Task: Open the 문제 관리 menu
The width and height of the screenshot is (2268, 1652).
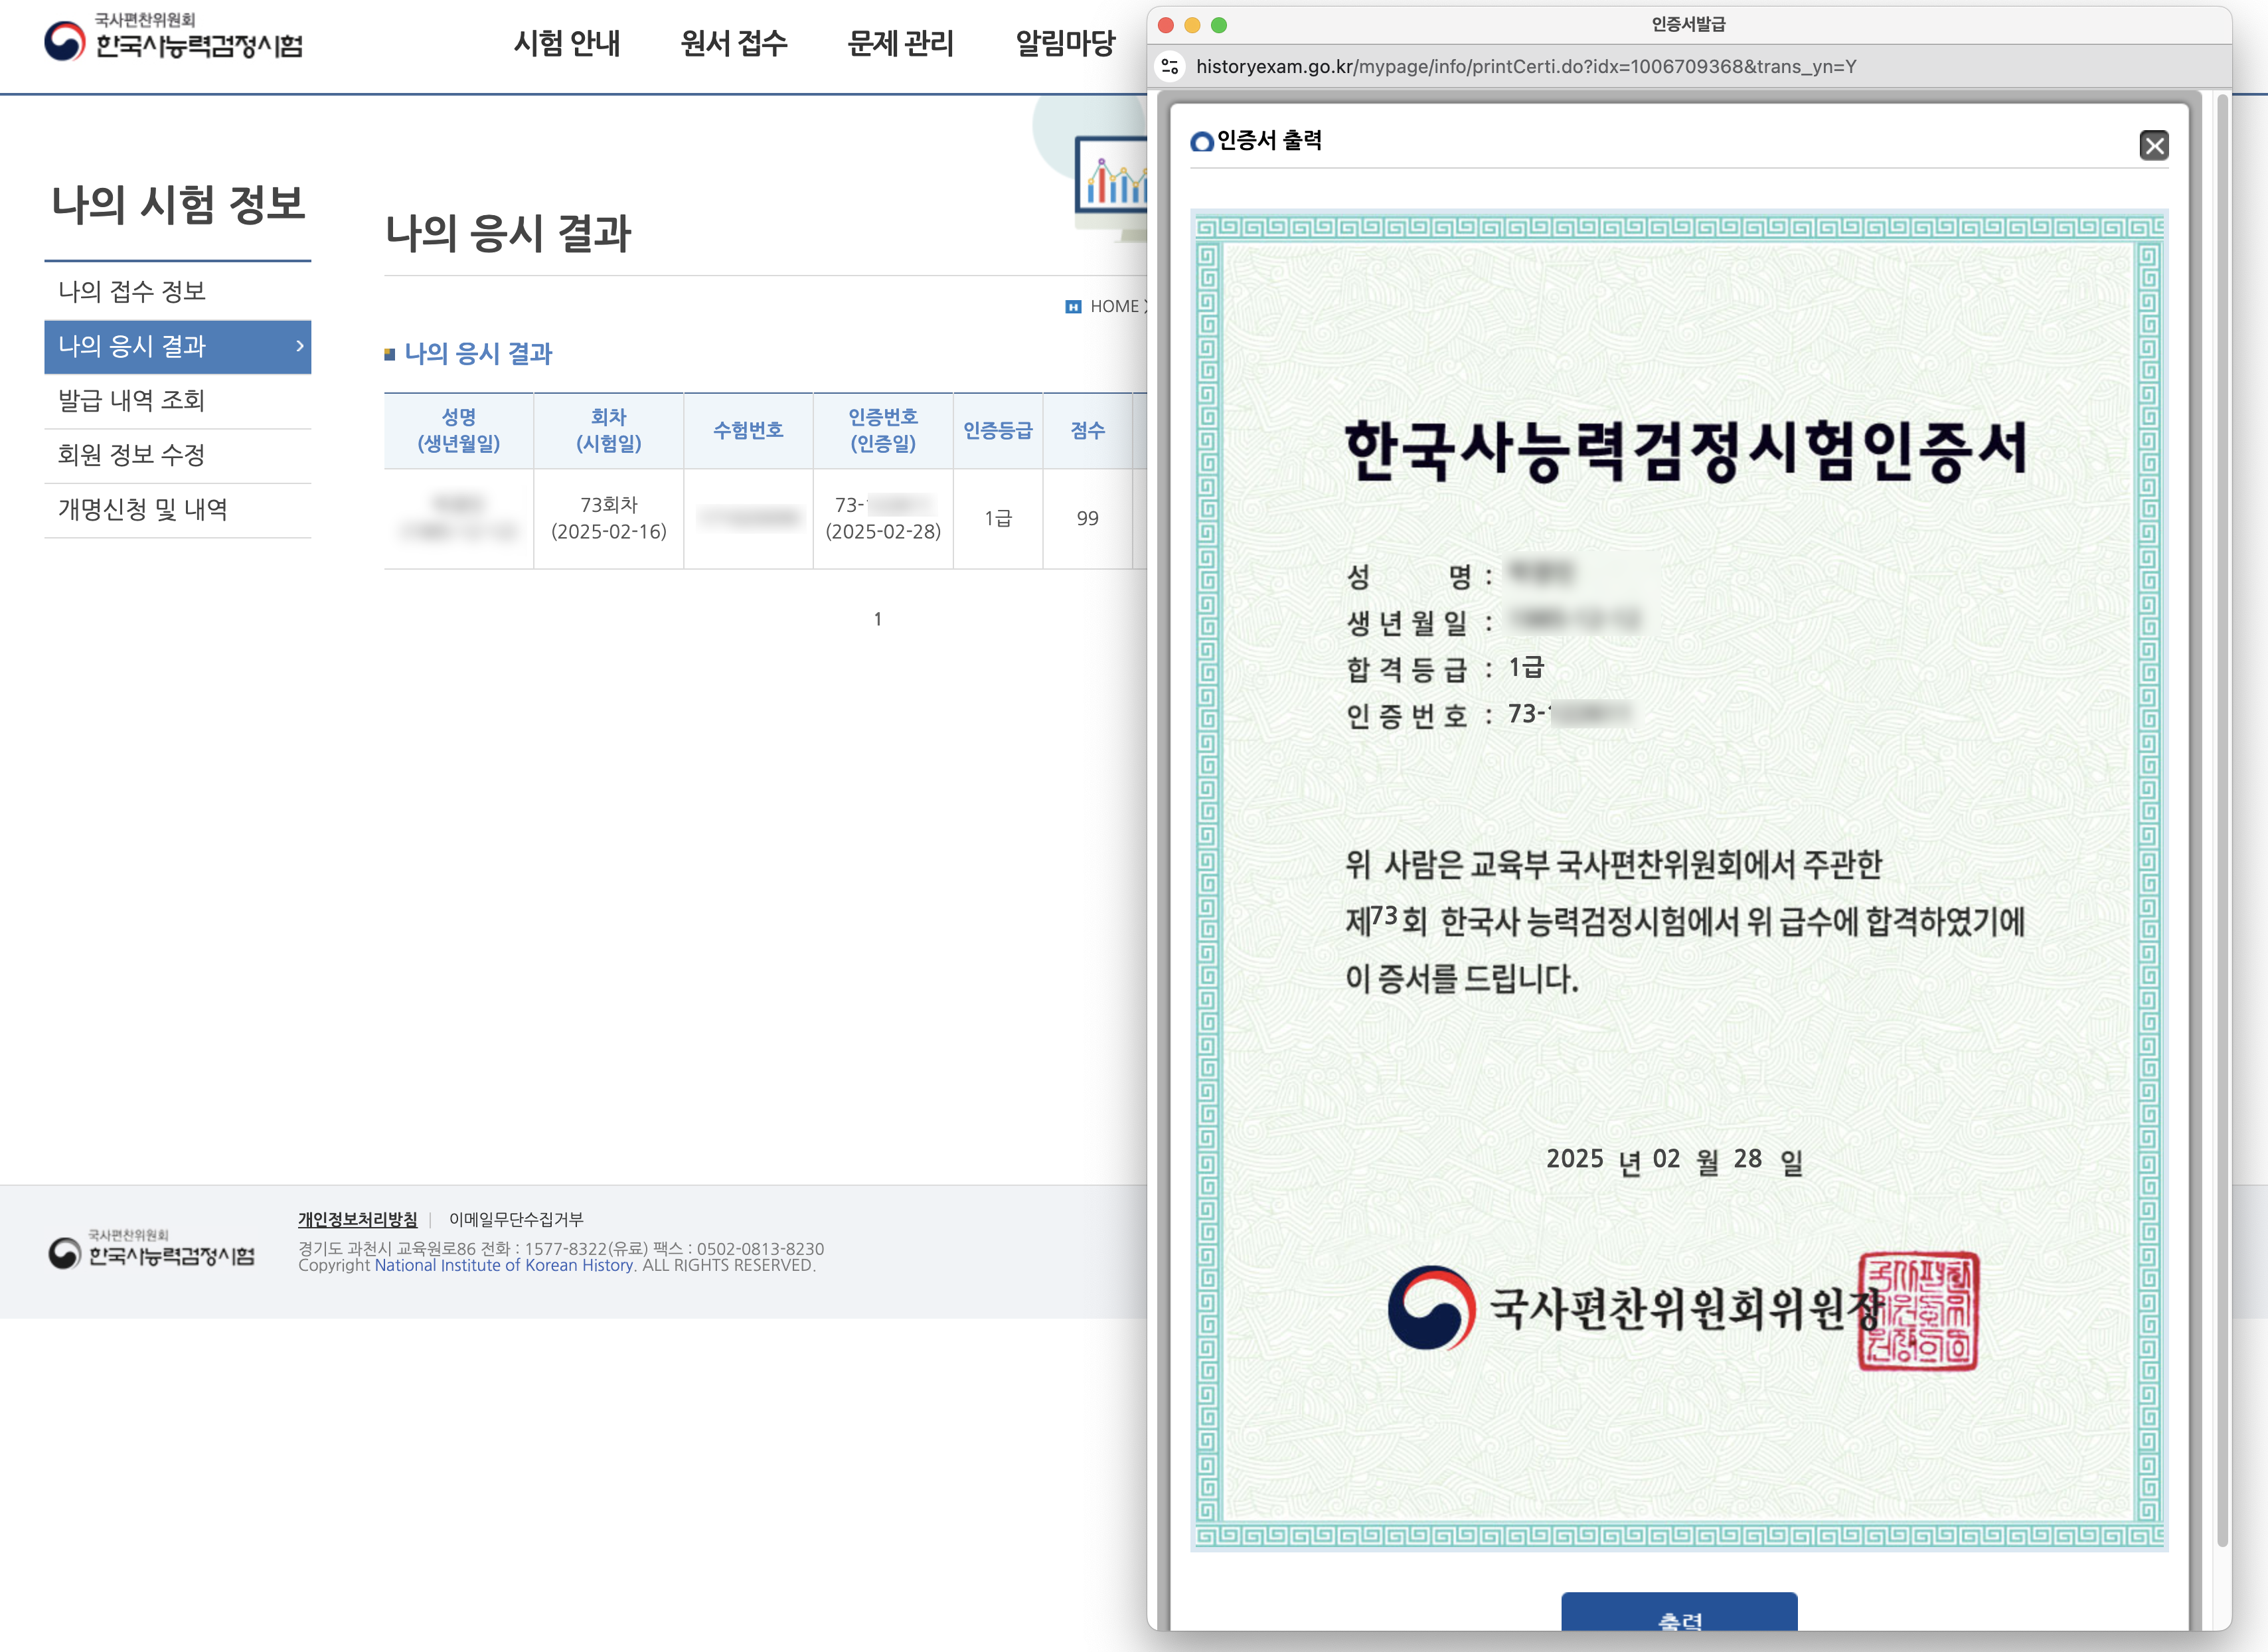Action: 900,44
